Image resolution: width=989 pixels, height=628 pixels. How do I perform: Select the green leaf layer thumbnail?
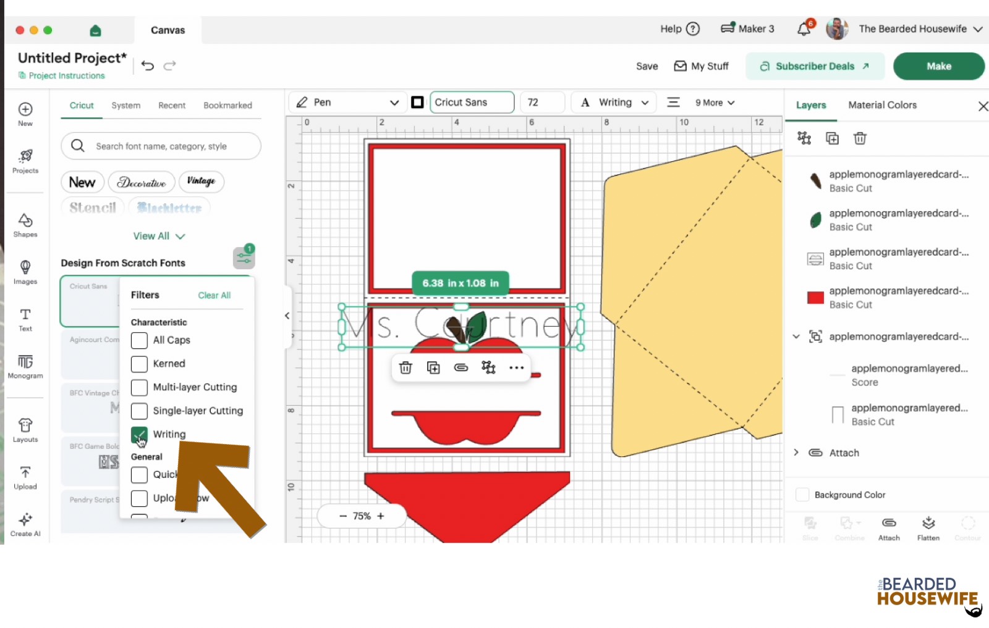point(815,220)
